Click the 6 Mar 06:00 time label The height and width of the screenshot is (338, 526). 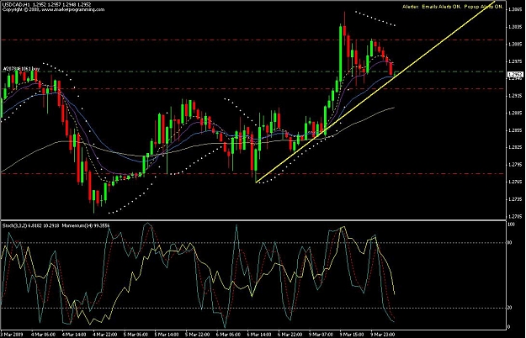point(229,335)
